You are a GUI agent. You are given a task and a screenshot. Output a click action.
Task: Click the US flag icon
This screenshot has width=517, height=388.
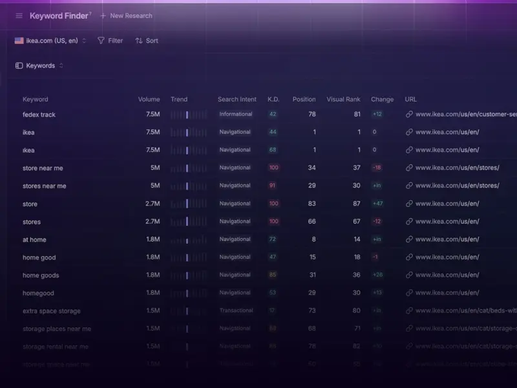[19, 41]
